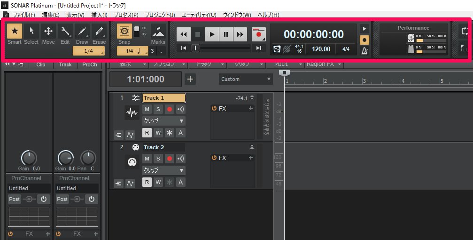The height and width of the screenshot is (240, 473).
Task: Toggle the Snap TO/BY switch
Action: coord(137,32)
